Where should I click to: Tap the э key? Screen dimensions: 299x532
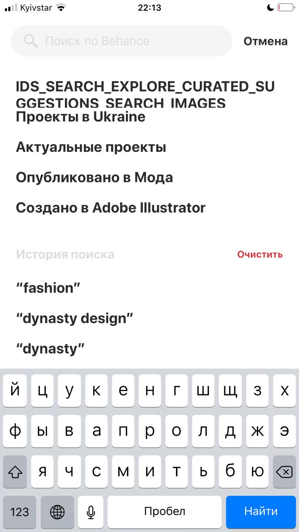click(284, 431)
